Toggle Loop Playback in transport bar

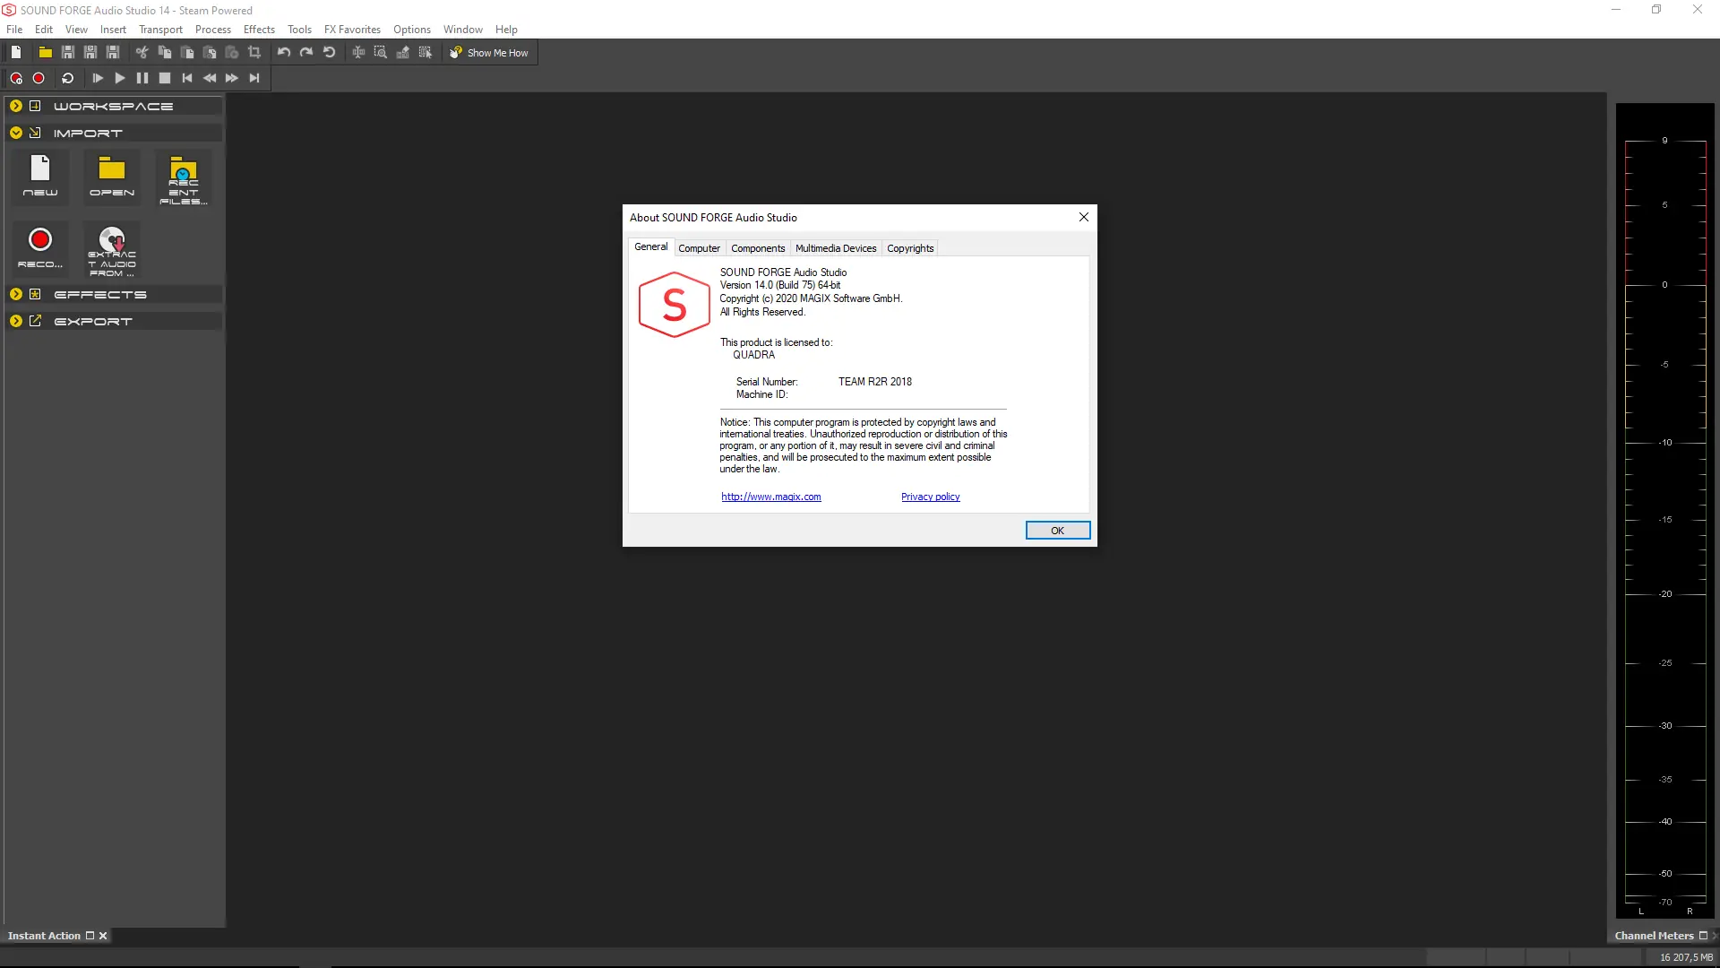[67, 78]
